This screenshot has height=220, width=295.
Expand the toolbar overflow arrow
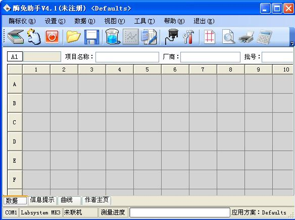[292, 44]
